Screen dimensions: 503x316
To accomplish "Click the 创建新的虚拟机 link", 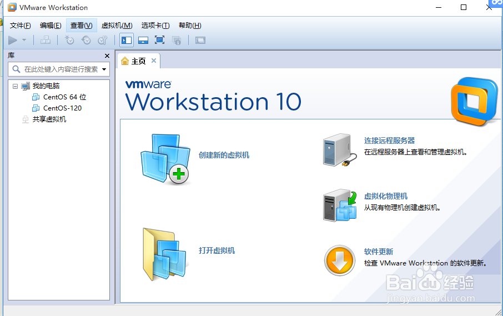I will coord(224,156).
